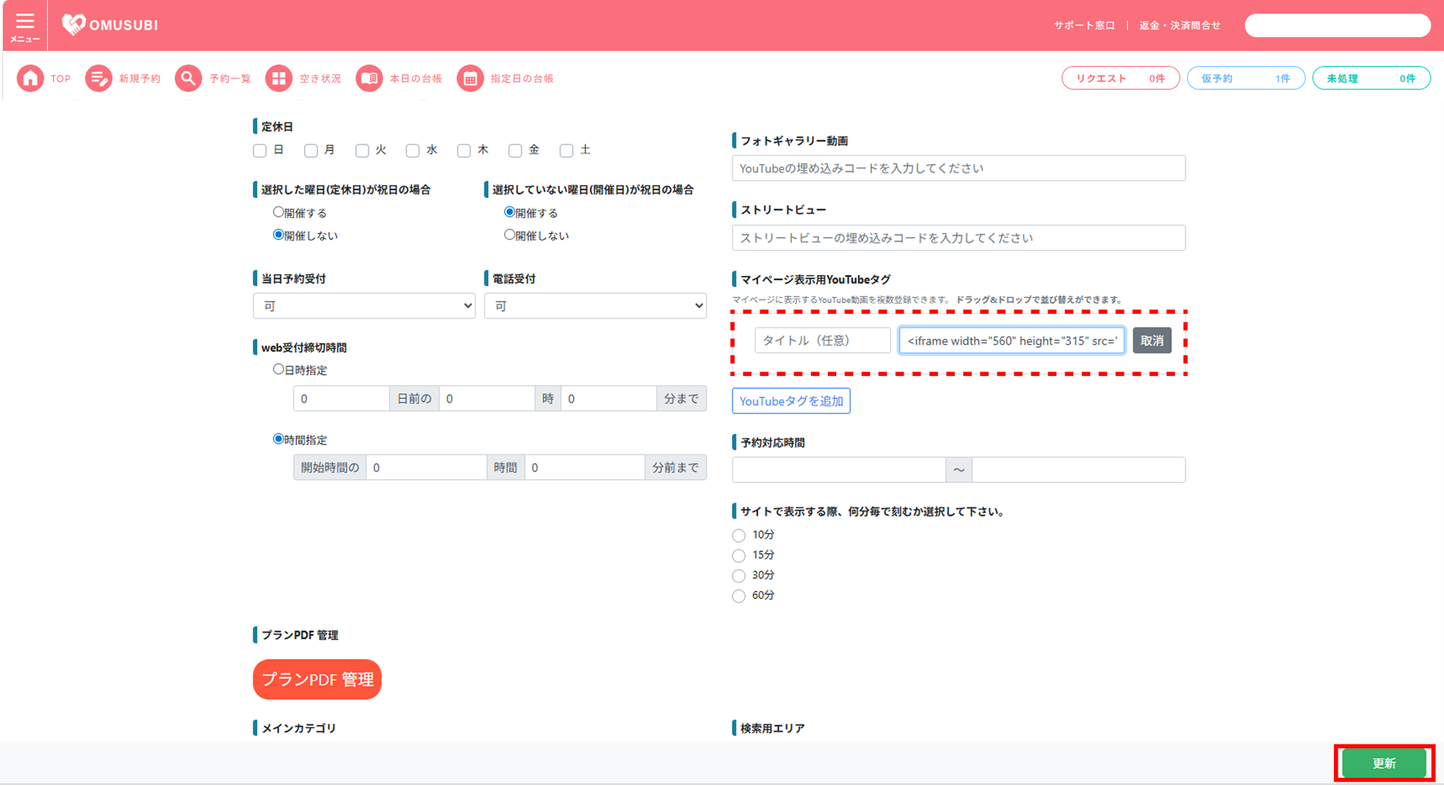This screenshot has width=1444, height=787.
Task: Select 日時指定 radio option
Action: point(278,369)
